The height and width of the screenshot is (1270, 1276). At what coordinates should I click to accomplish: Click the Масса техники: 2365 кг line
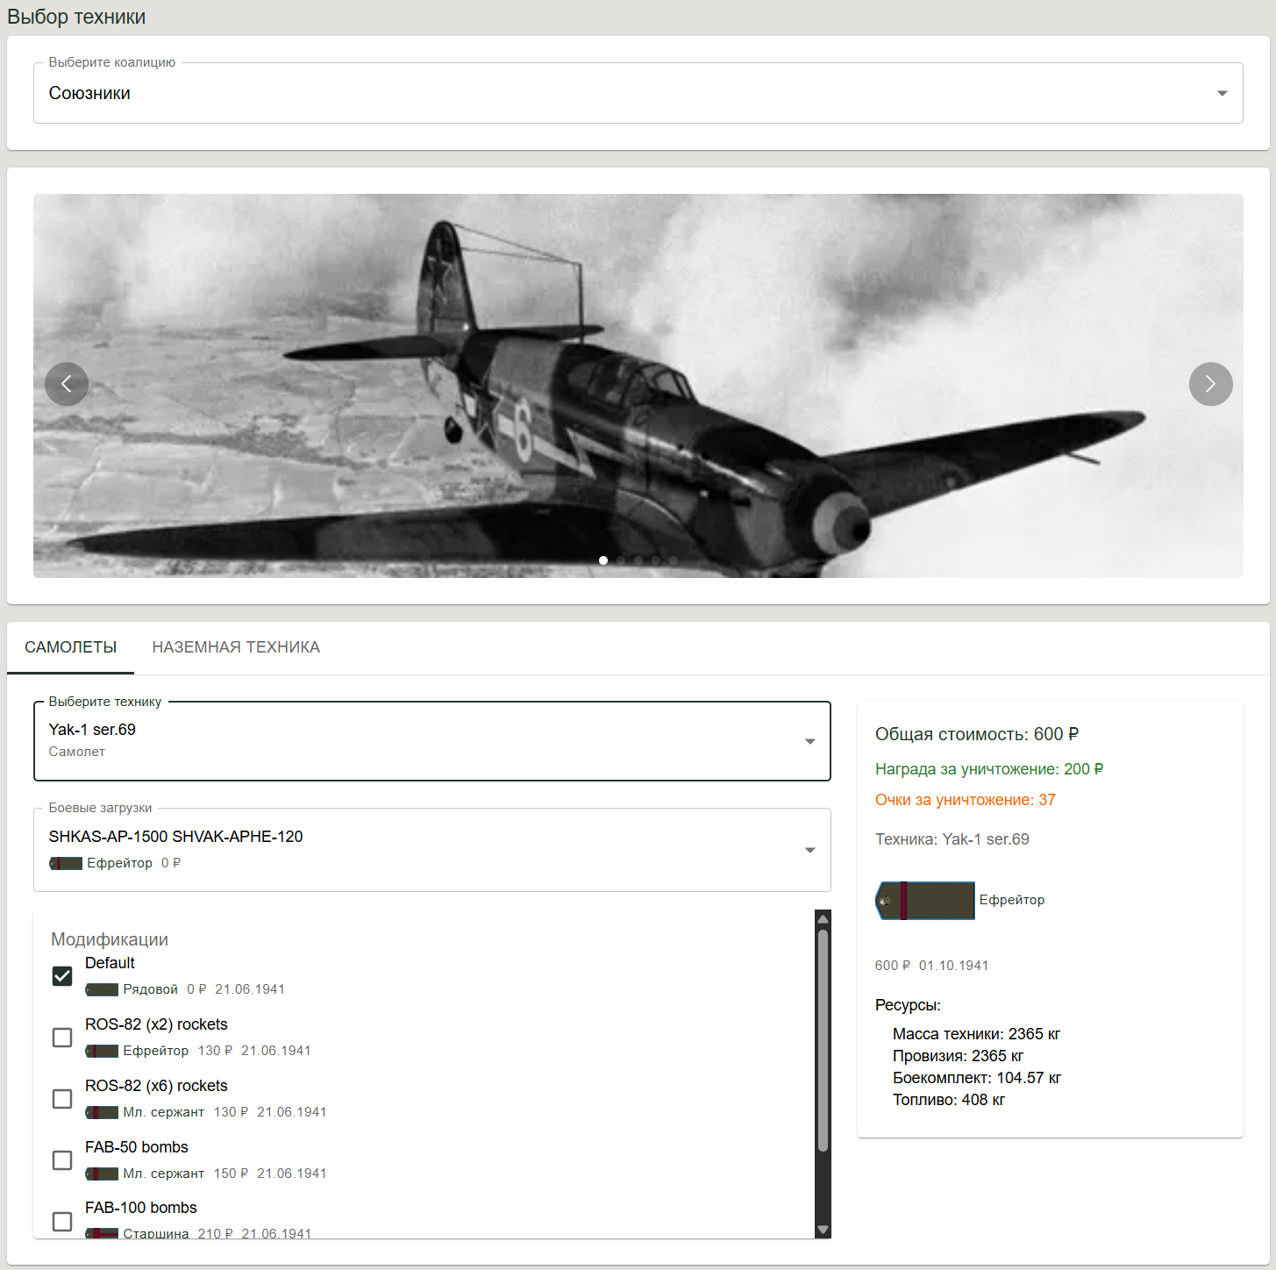coord(977,1034)
